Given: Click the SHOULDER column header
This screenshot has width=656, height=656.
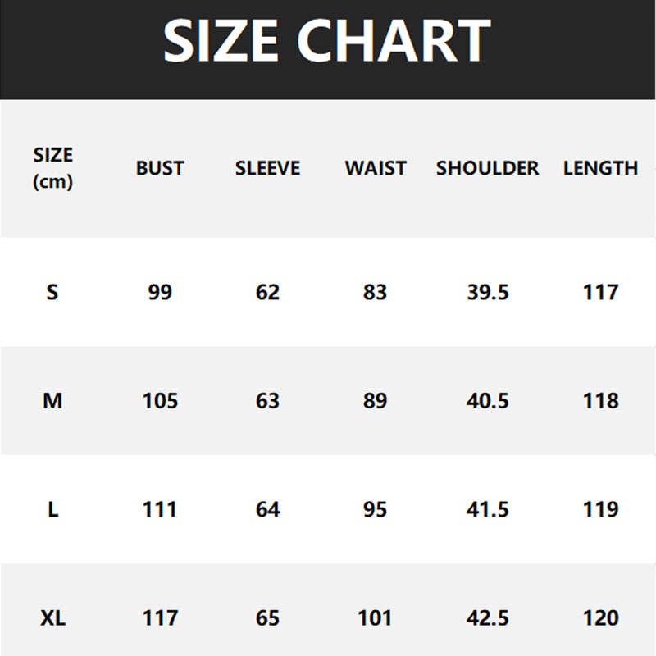Looking at the screenshot, I should point(487,168).
